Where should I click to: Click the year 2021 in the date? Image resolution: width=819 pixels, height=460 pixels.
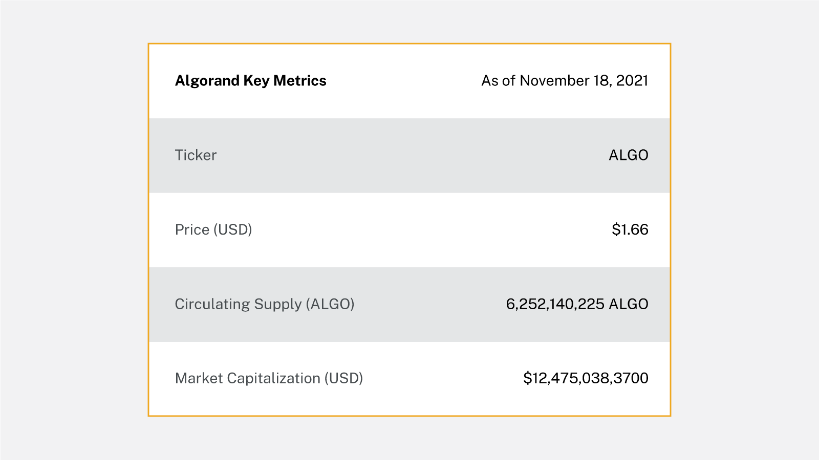(x=632, y=81)
